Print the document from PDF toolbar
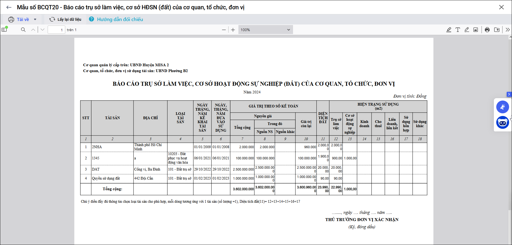512x245 pixels. [487, 30]
